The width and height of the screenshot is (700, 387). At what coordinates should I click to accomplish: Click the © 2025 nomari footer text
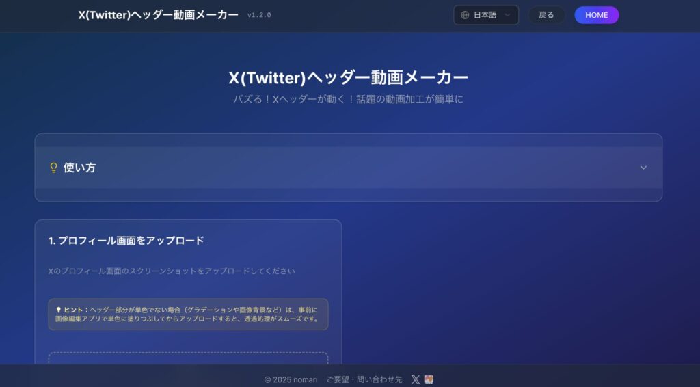[291, 379]
